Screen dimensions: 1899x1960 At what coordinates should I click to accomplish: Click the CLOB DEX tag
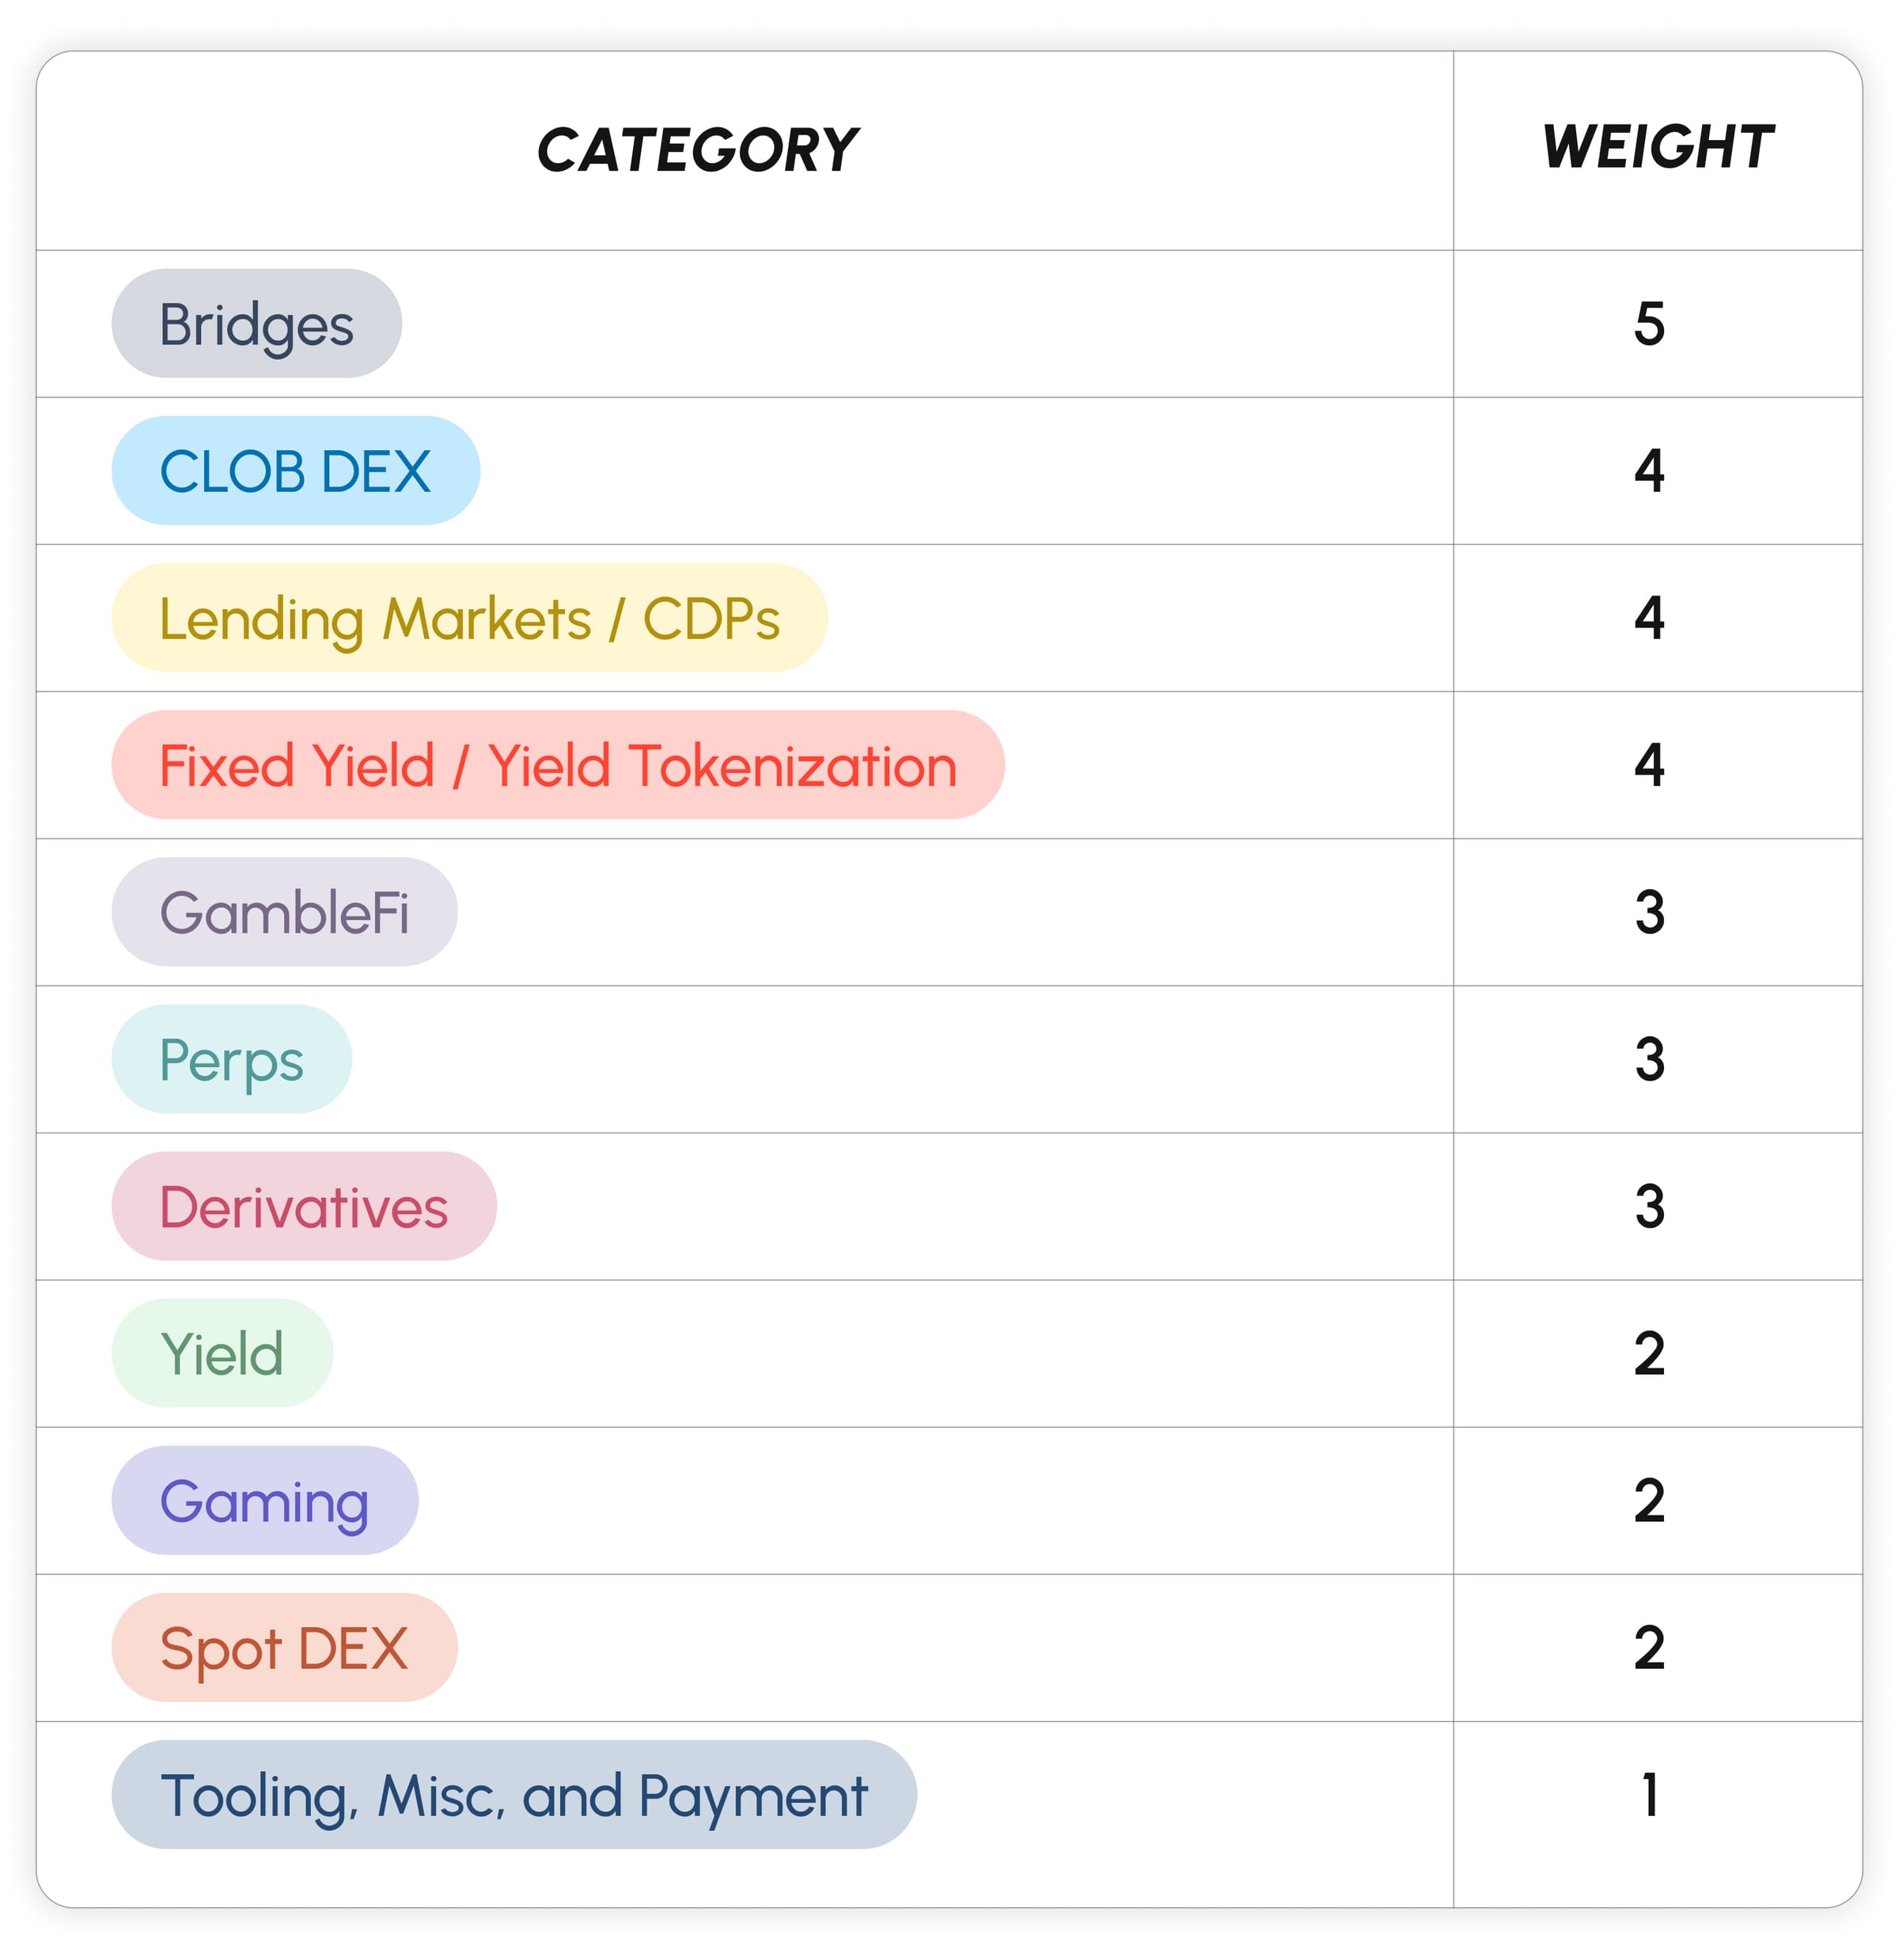pos(295,471)
